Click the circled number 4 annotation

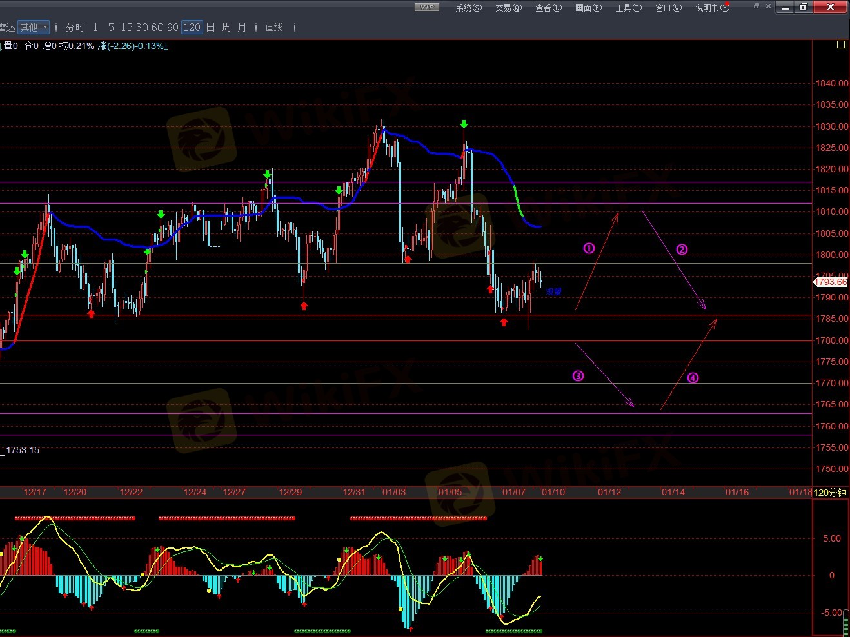(693, 378)
